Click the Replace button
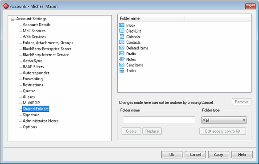Image resolution: width=259 pixels, height=164 pixels. coord(152,131)
